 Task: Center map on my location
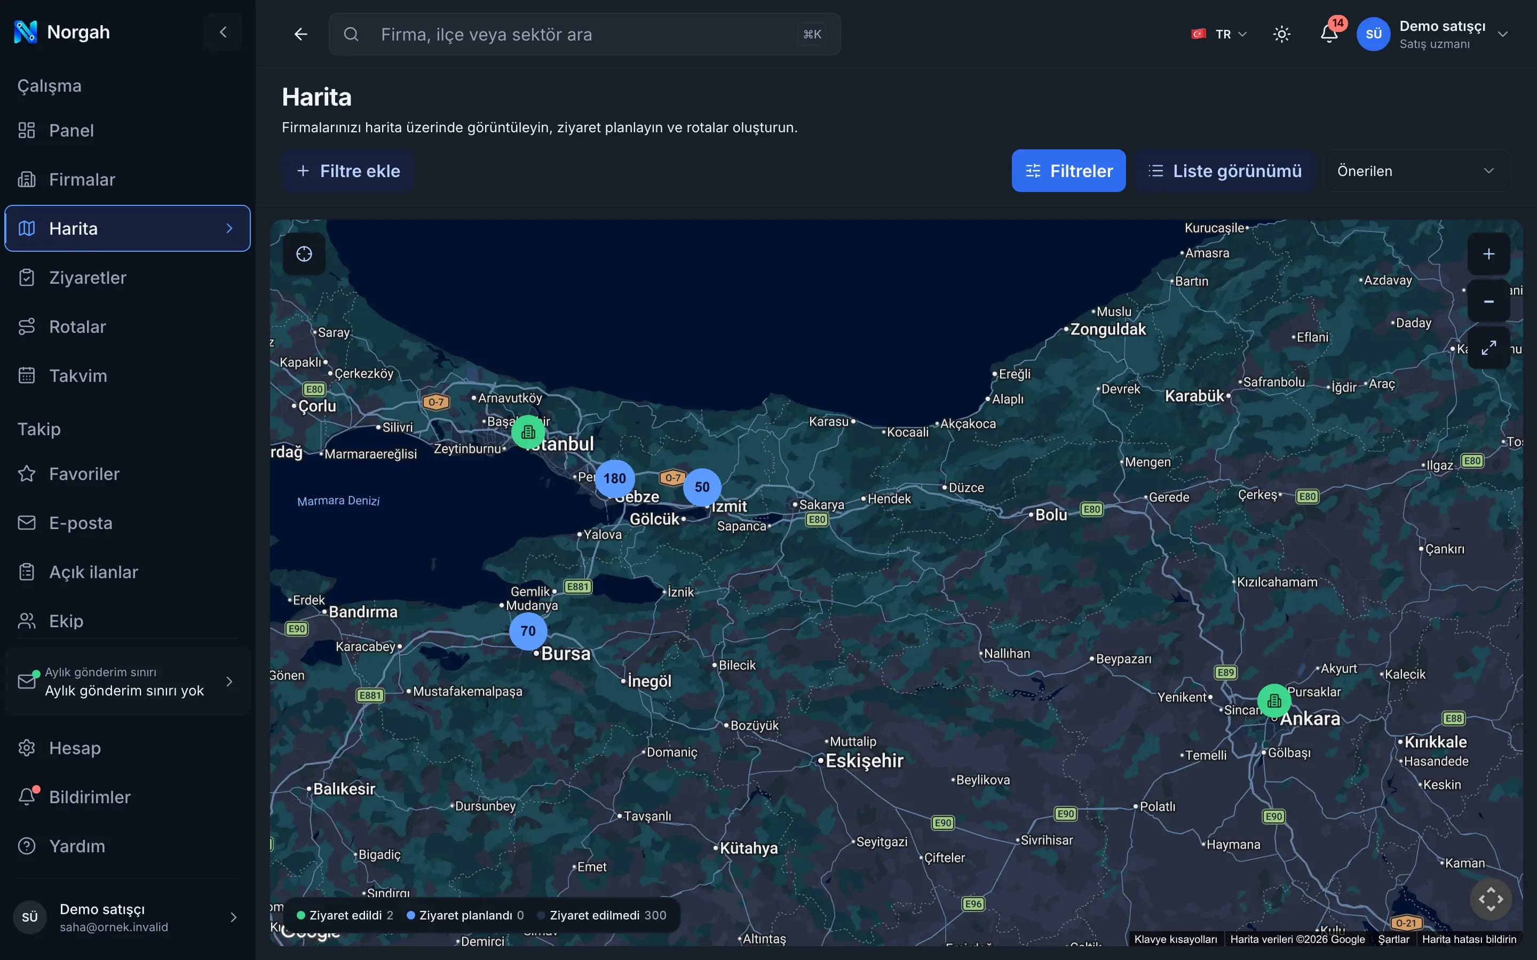pyautogui.click(x=304, y=254)
